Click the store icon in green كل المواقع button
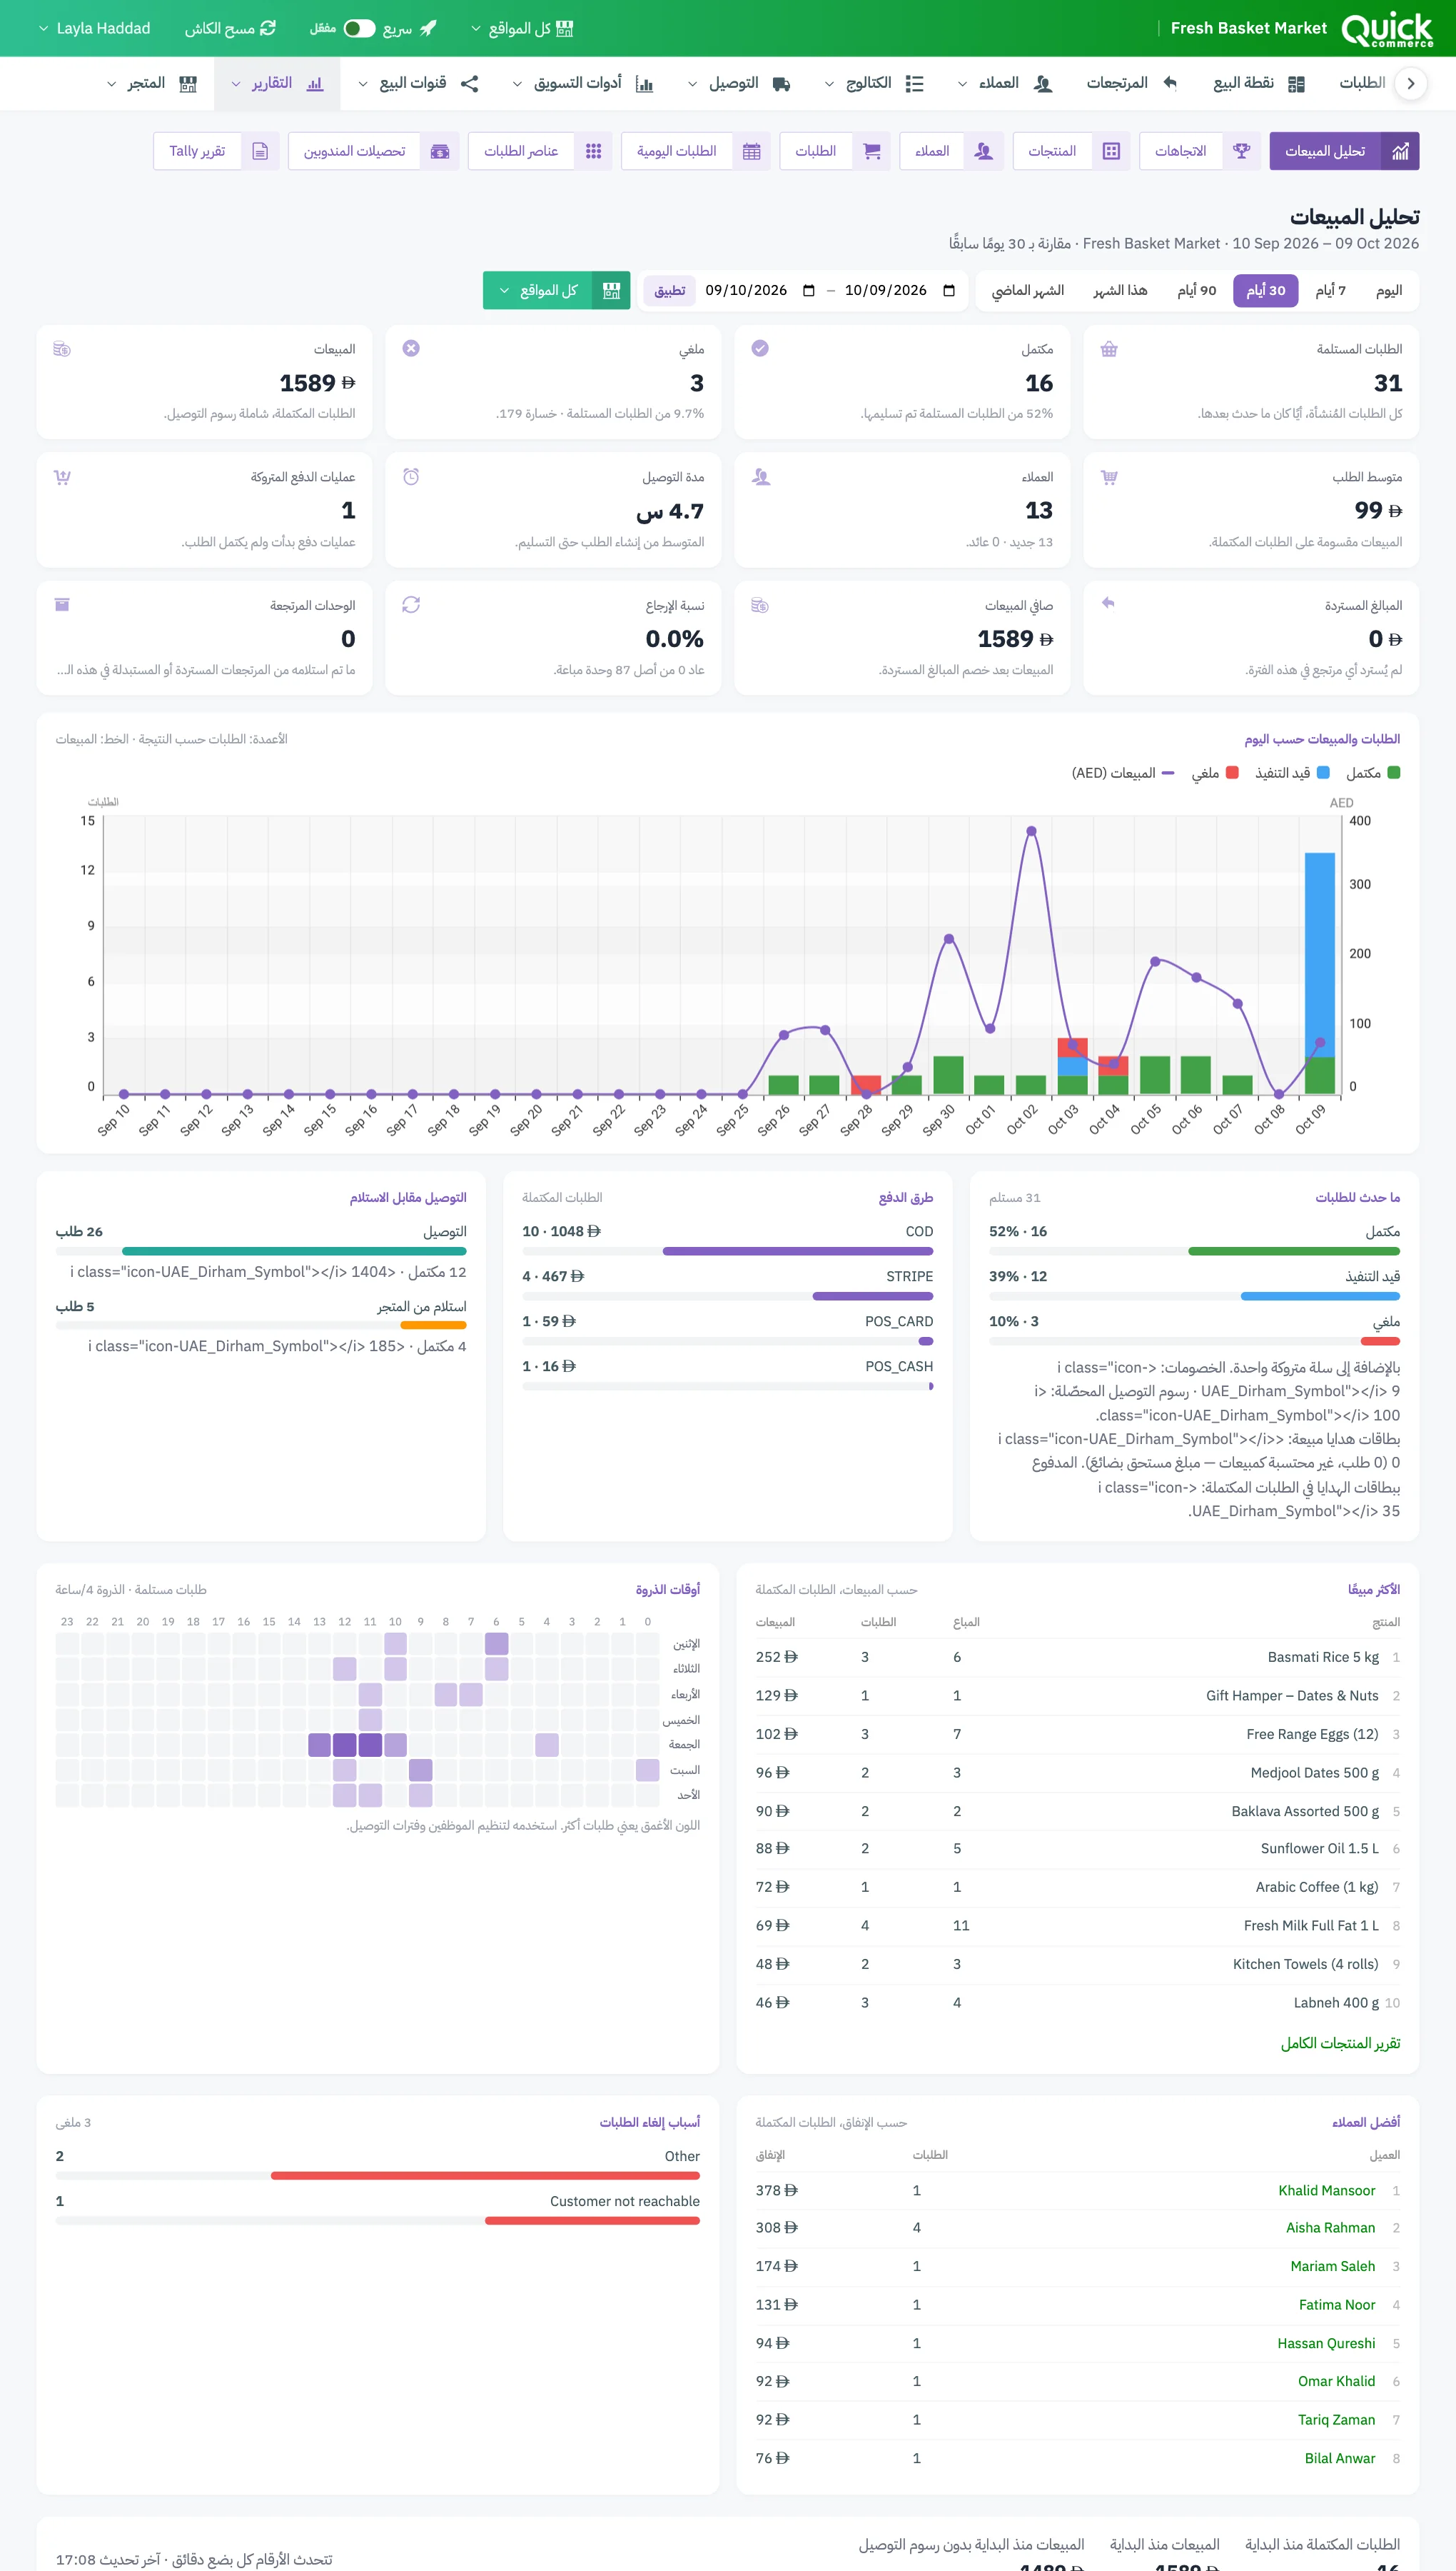The image size is (1456, 2571). point(611,290)
